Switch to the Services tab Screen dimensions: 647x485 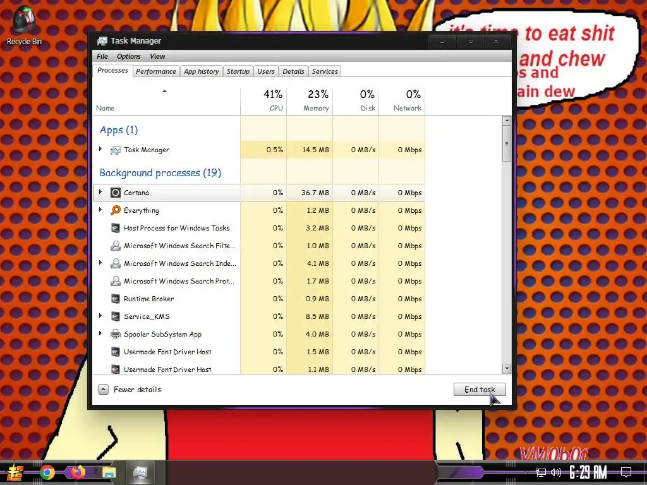(325, 71)
